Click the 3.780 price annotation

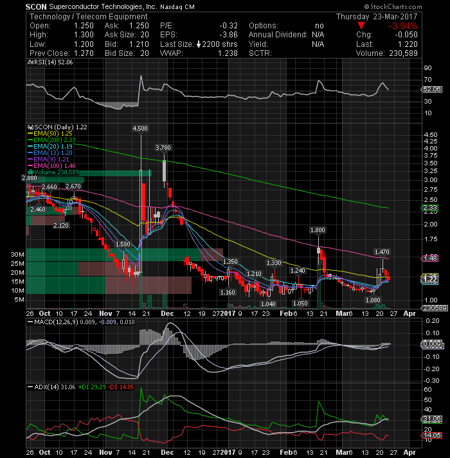(163, 147)
